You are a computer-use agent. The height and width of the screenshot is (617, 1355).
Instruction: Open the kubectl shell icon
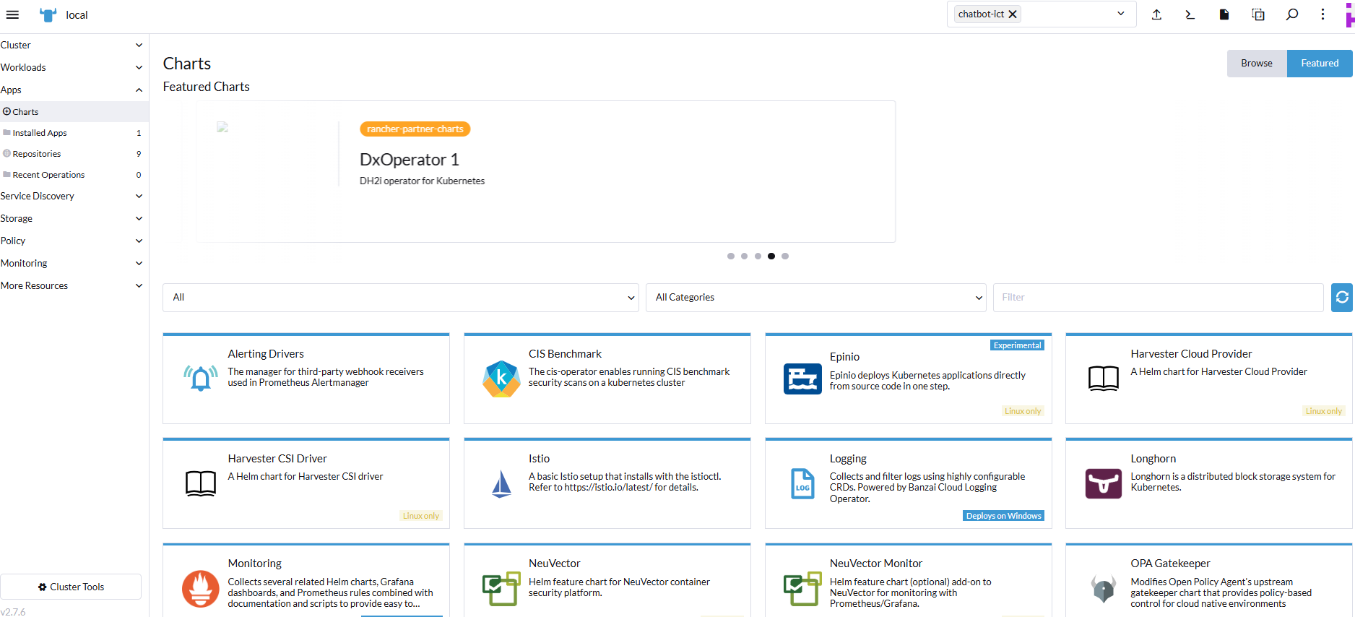click(x=1190, y=14)
